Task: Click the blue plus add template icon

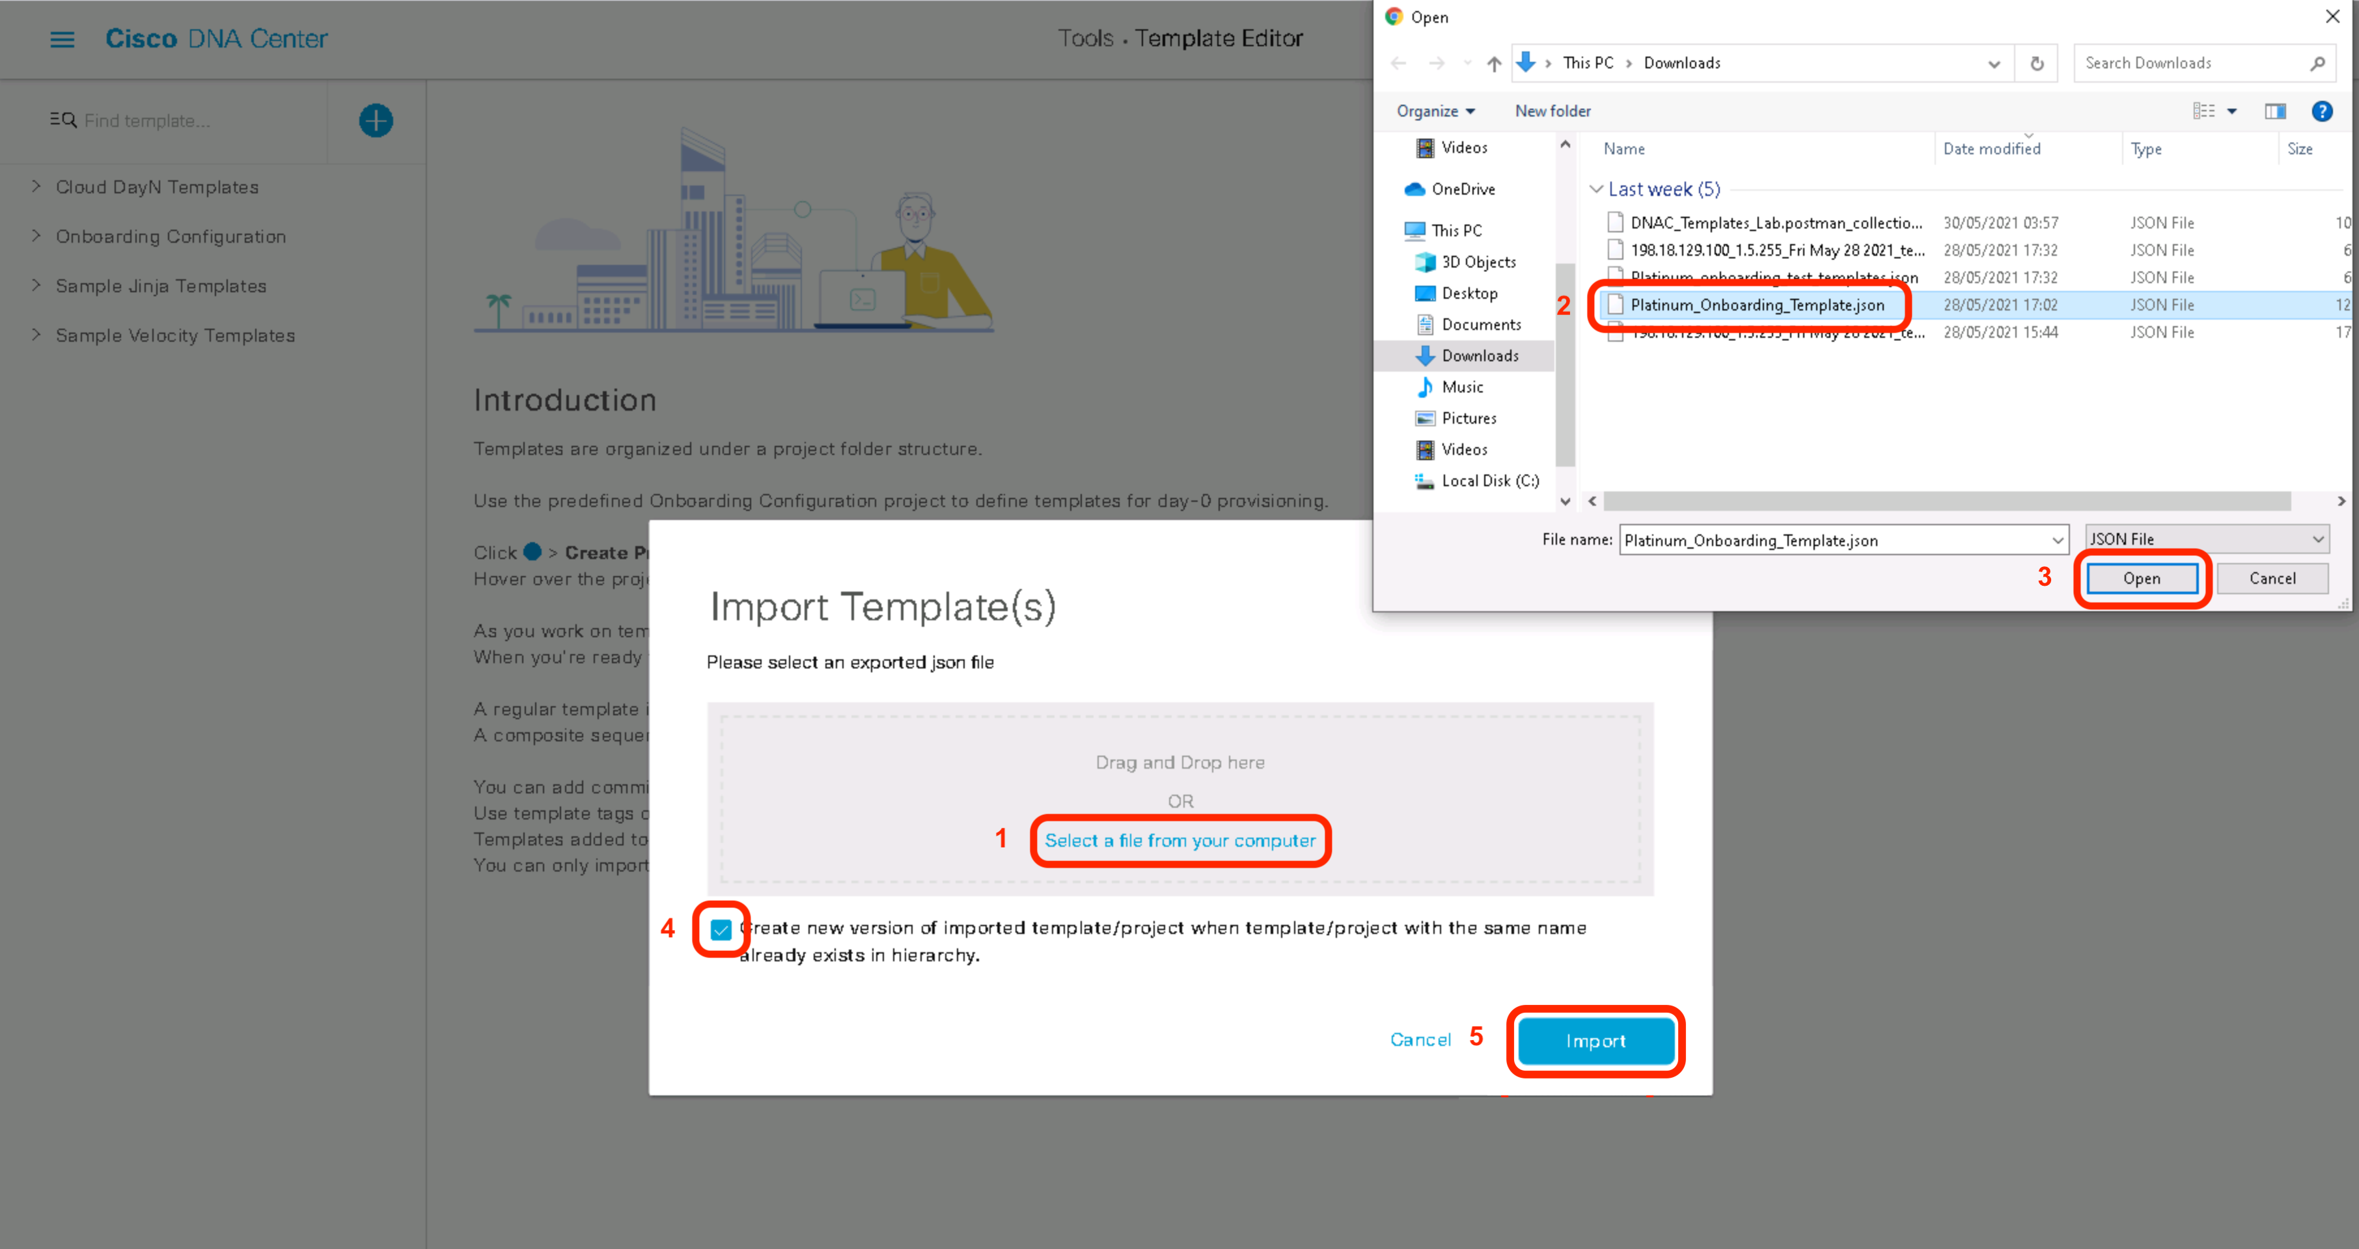Action: click(376, 121)
